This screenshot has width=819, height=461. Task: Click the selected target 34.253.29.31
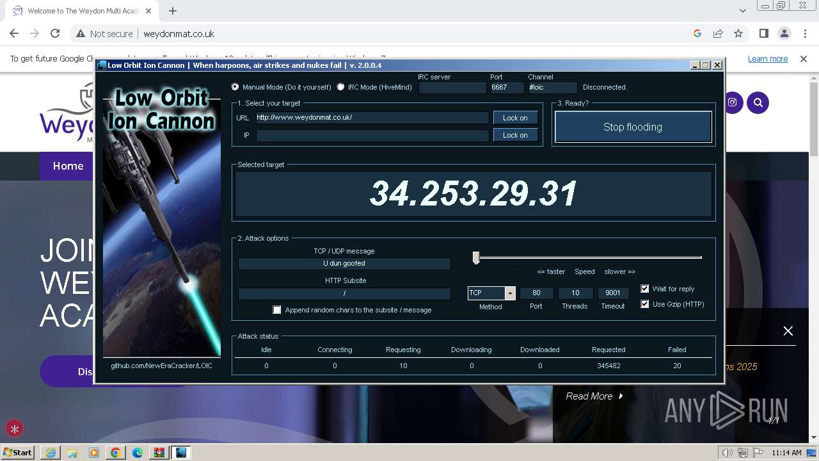(473, 193)
